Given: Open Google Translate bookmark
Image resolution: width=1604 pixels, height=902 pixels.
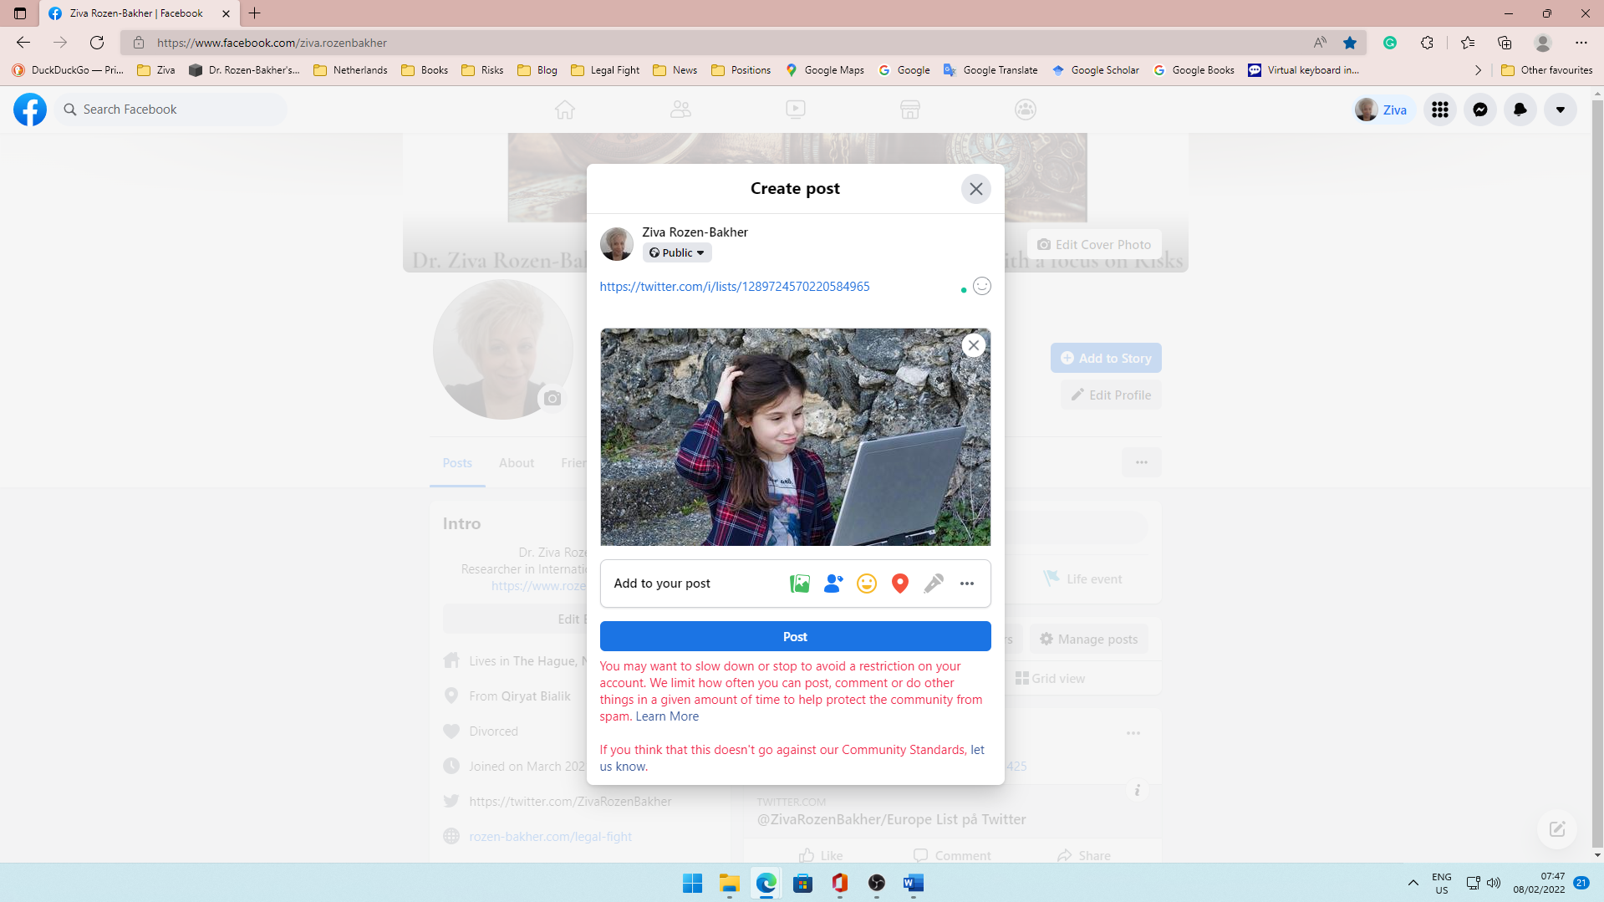Looking at the screenshot, I should pos(990,70).
